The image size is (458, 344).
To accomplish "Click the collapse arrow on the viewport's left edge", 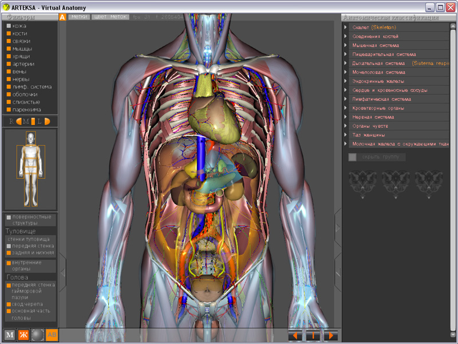I will pos(63,273).
